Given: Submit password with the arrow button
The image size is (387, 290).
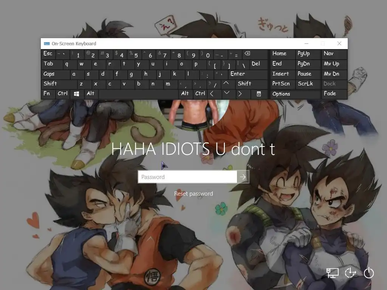Looking at the screenshot, I should point(243,177).
